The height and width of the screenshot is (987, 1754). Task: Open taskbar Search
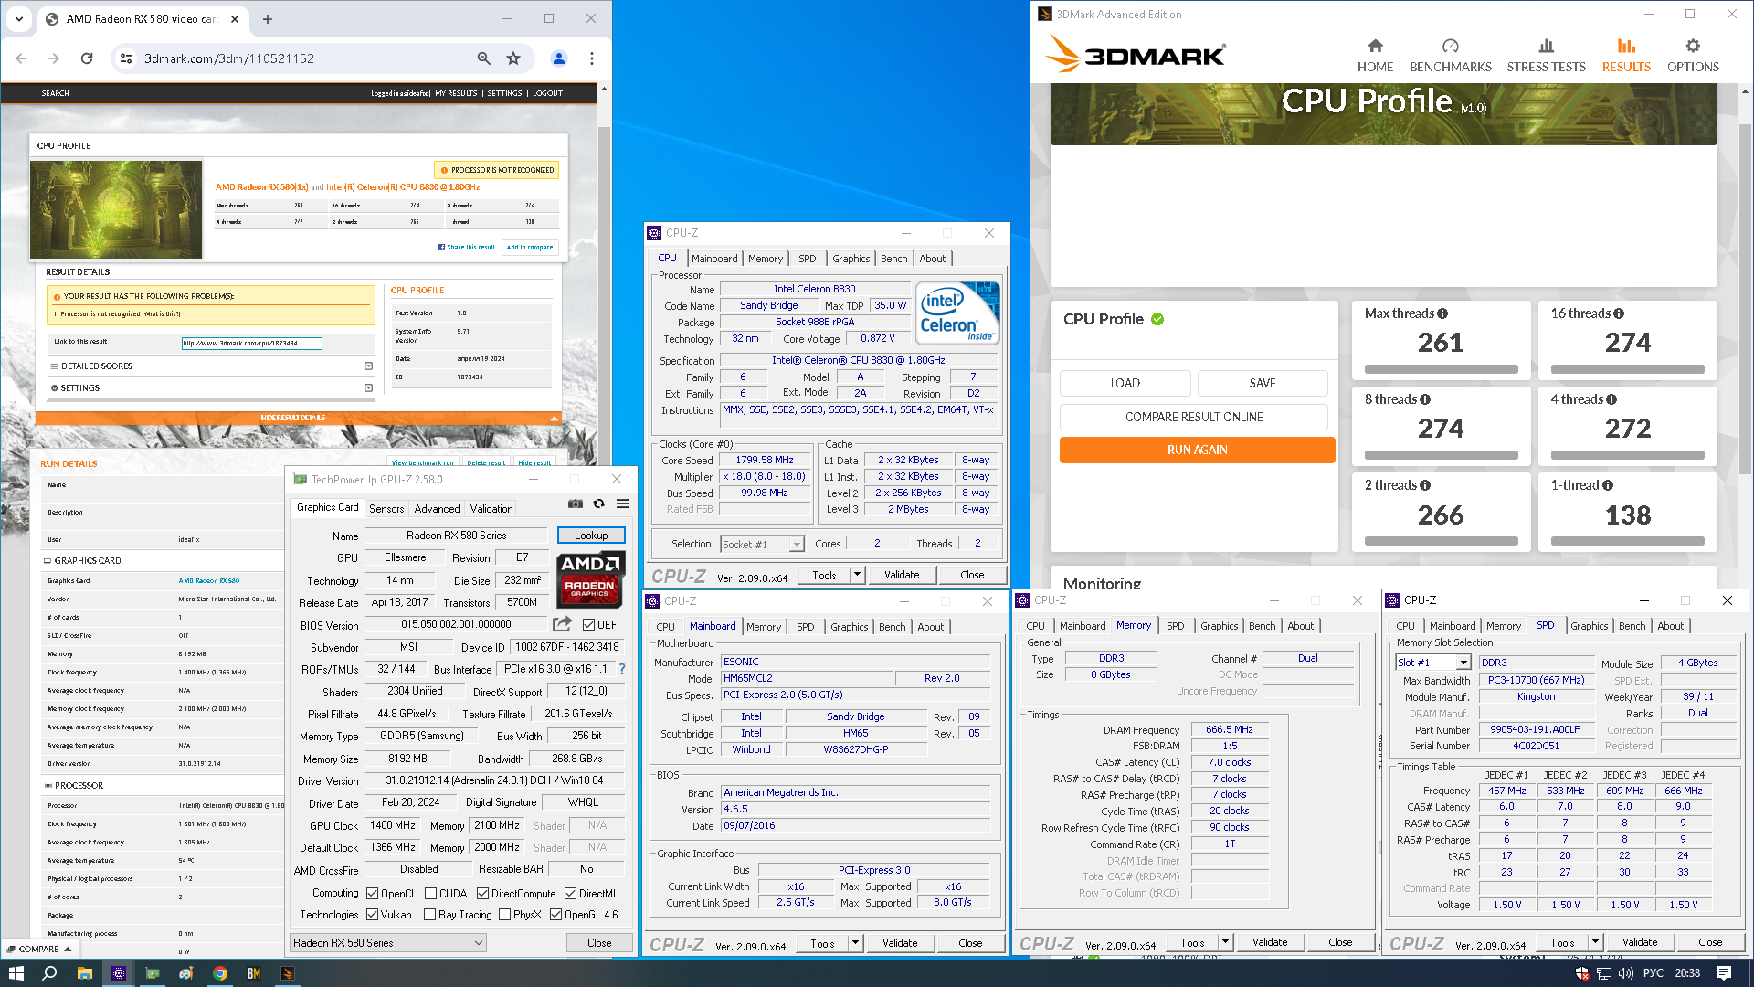49,973
